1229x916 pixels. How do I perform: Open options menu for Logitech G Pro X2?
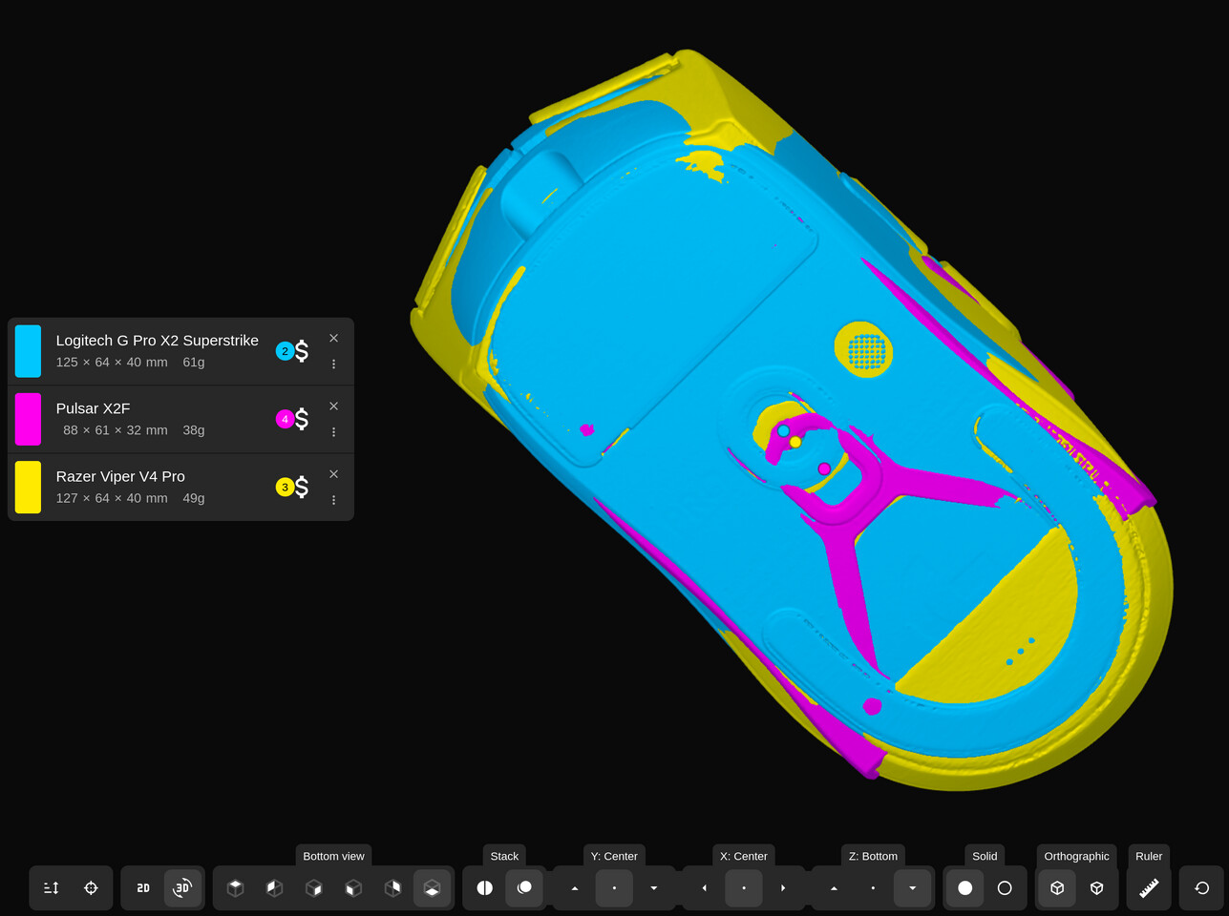[333, 364]
